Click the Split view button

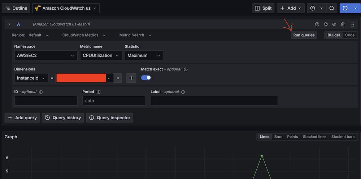(x=263, y=8)
